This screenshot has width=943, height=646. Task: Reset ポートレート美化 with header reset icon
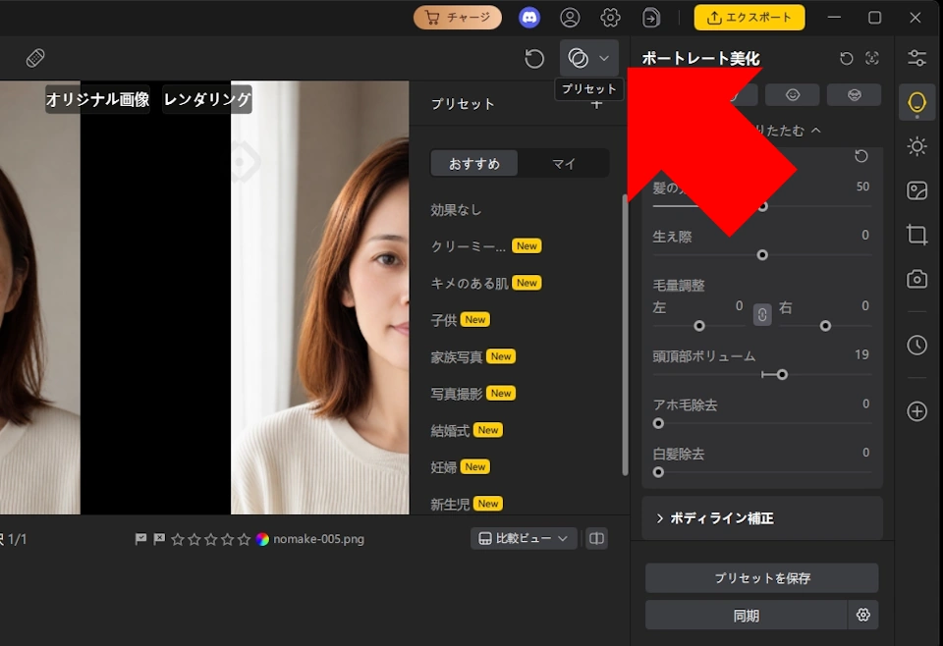(x=846, y=58)
